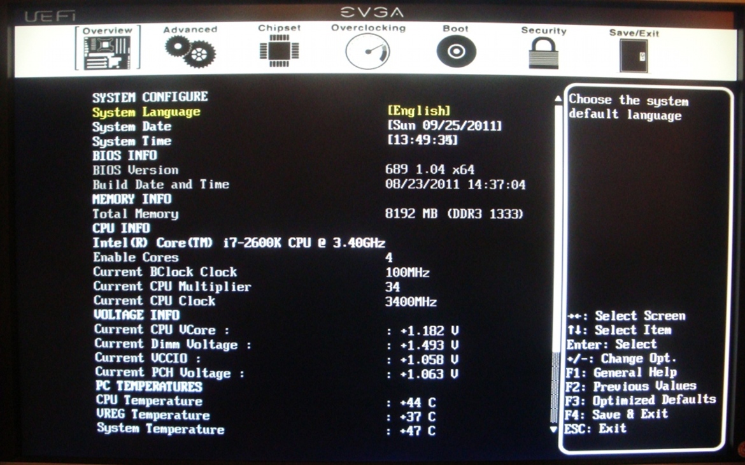
Task: Click the "Current CPU Multiplier" label
Action: [172, 287]
